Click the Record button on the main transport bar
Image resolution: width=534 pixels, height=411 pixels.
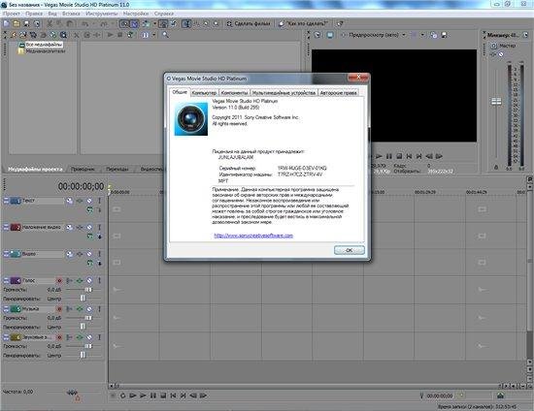113,395
